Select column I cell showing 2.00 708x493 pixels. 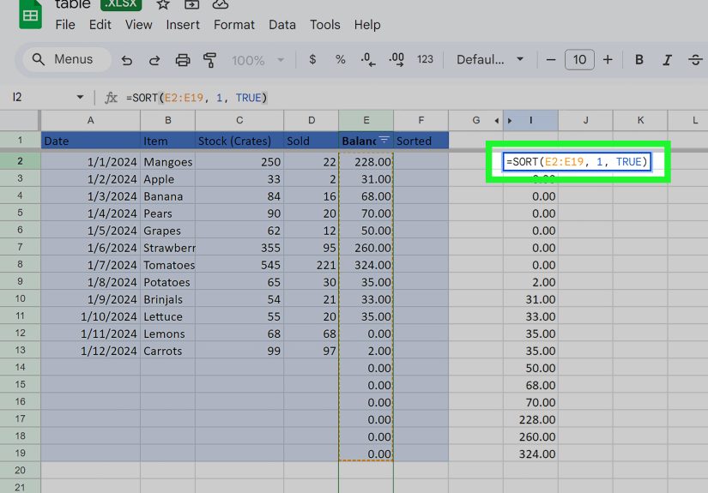[x=530, y=282]
